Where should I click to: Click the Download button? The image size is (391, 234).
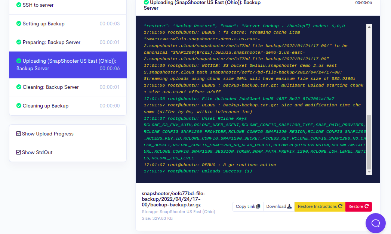coord(279,207)
